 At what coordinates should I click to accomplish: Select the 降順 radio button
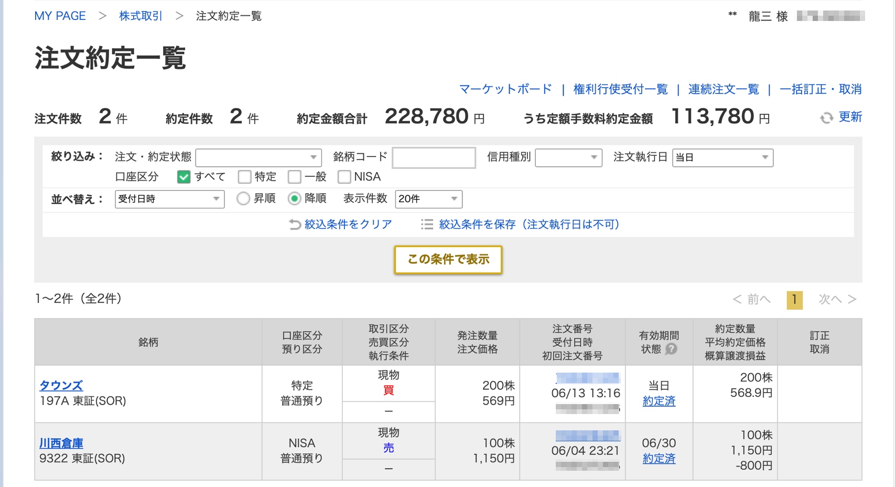click(294, 198)
